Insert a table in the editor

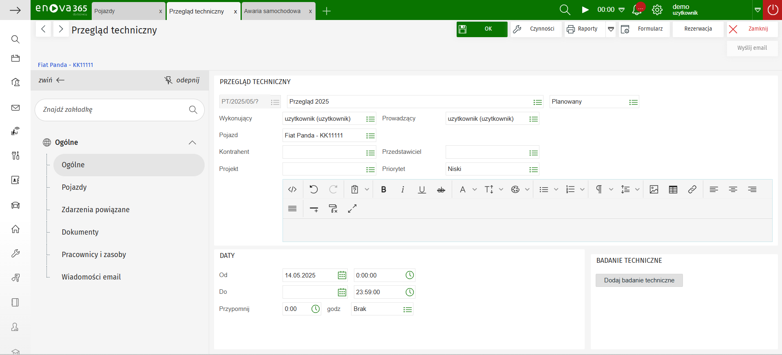[x=673, y=189]
